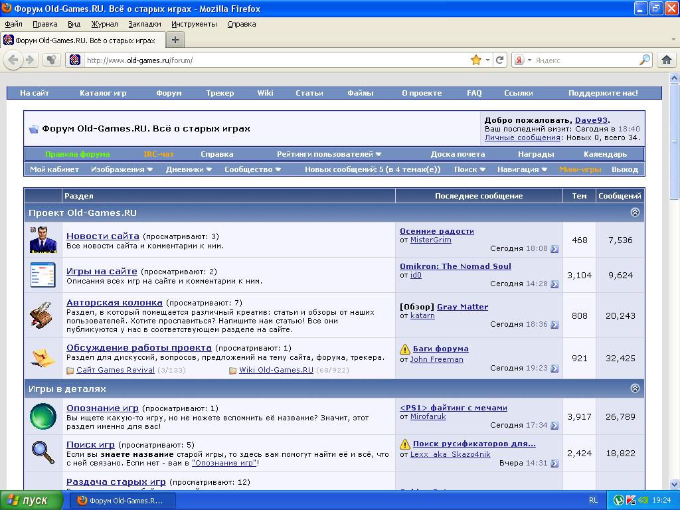
Task: Click the go-to-last-post arrow for Осенние радости
Action: tap(554, 249)
